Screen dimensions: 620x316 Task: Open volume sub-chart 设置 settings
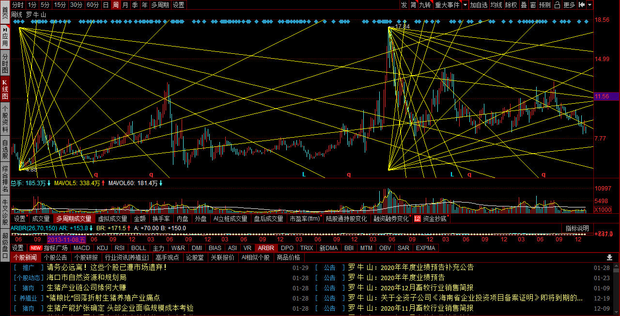pyautogui.click(x=19, y=219)
